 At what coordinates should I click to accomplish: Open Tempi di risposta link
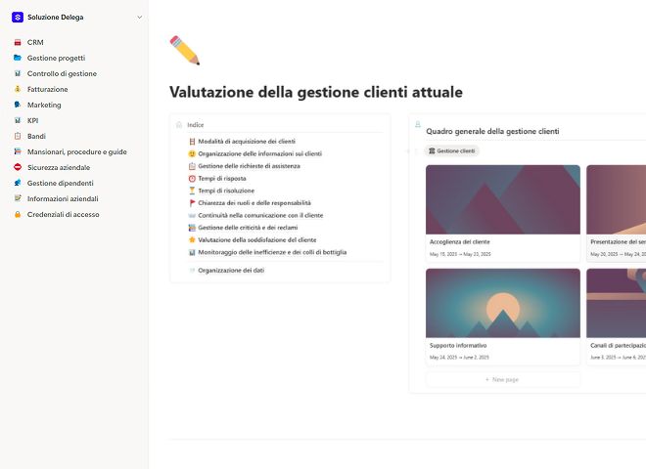pyautogui.click(x=222, y=178)
